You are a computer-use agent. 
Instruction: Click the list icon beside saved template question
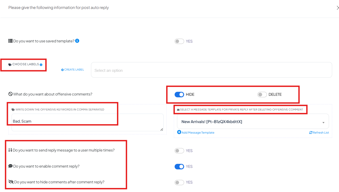[x=11, y=41]
